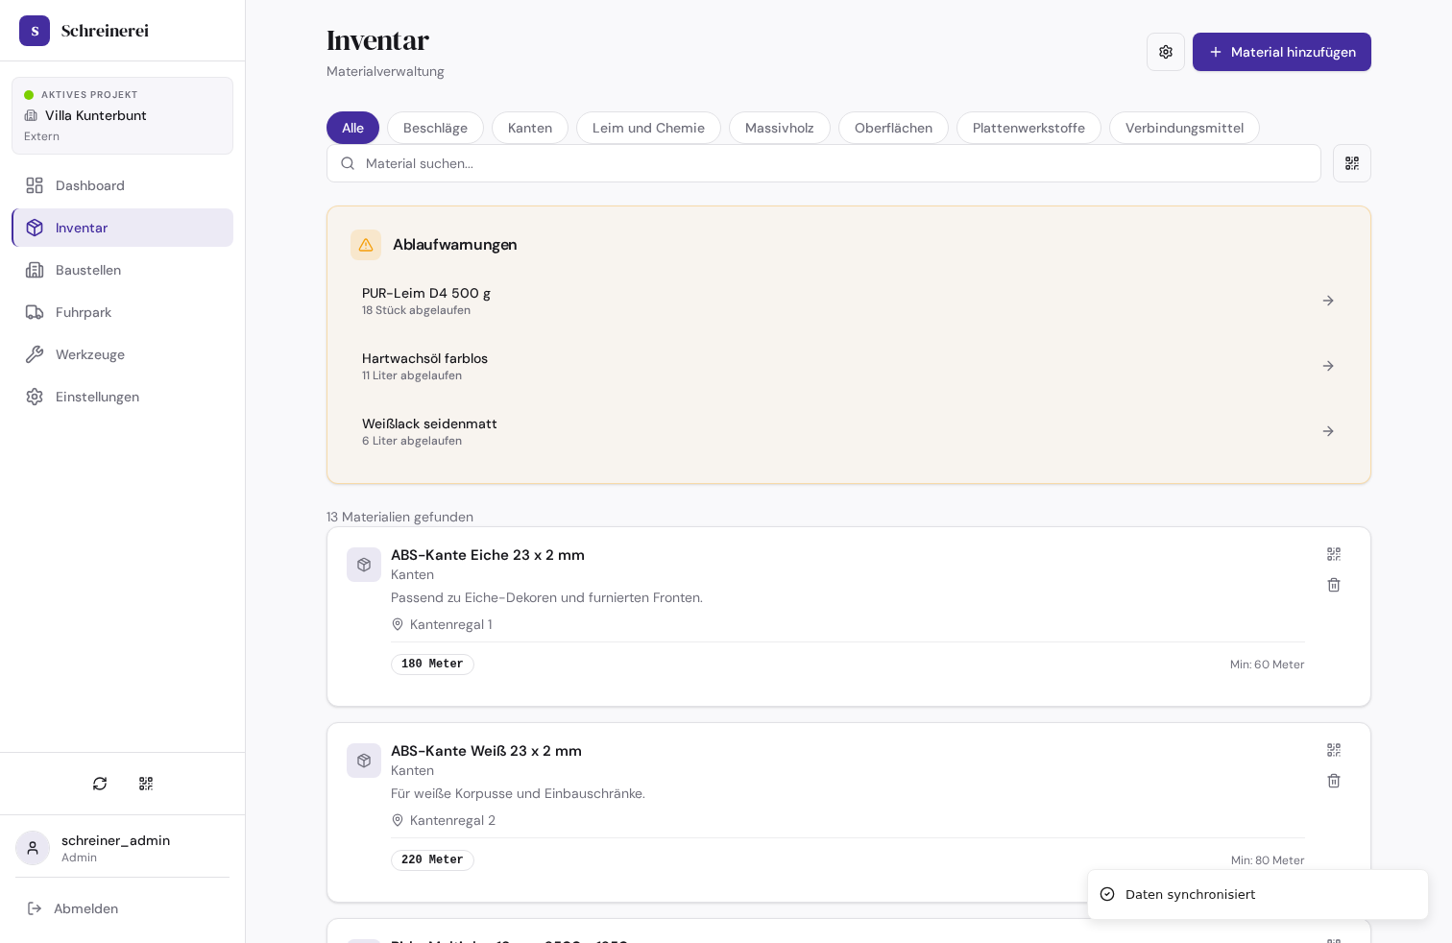Open PUR-Leim D4 500 g warning entry
Screen dimensions: 1452x943
pyautogui.click(x=849, y=301)
